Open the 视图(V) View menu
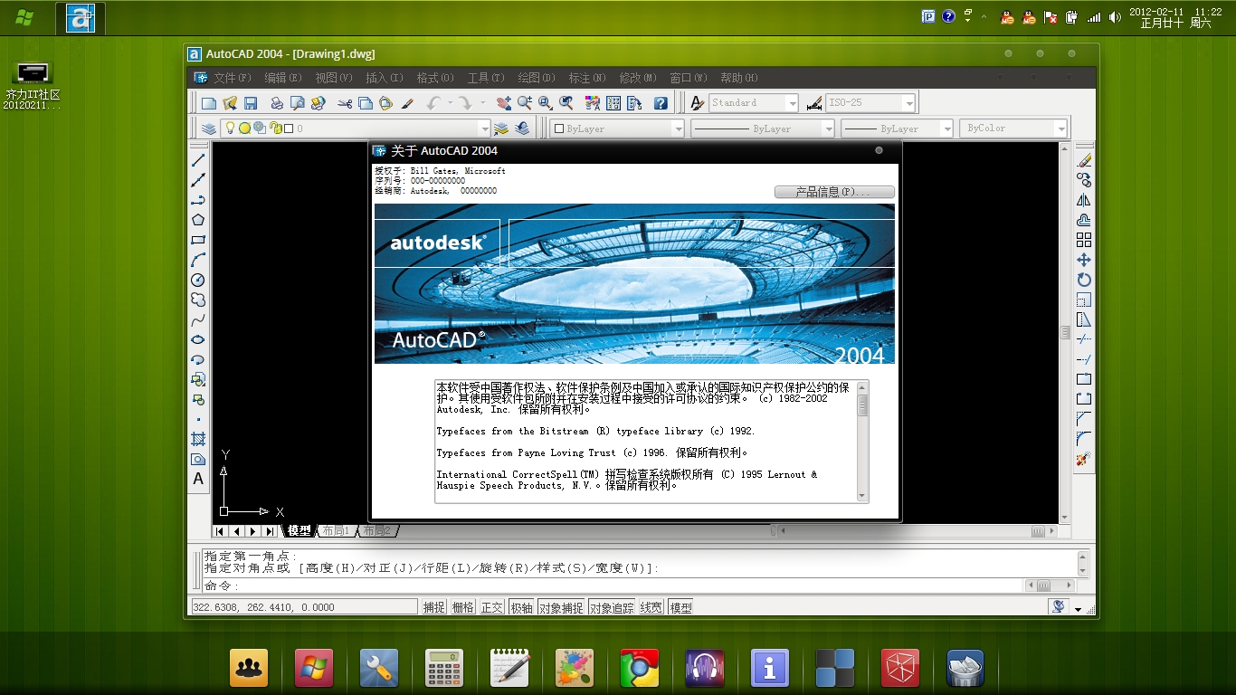Screen dimensions: 1236x695 click(x=334, y=79)
